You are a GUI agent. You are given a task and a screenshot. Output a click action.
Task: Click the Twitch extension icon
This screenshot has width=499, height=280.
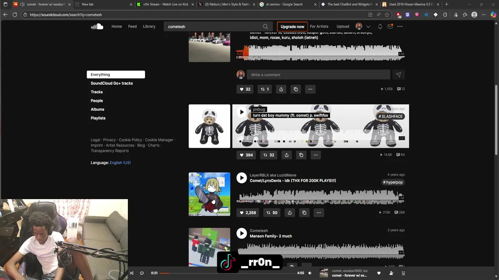[x=407, y=15]
